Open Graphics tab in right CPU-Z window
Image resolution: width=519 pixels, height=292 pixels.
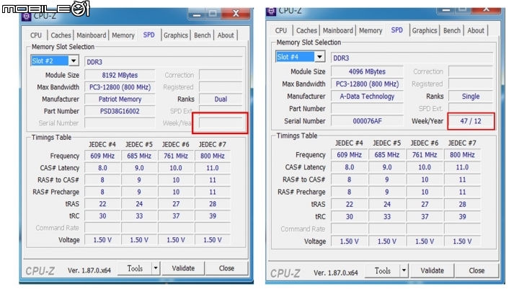pyautogui.click(x=425, y=30)
